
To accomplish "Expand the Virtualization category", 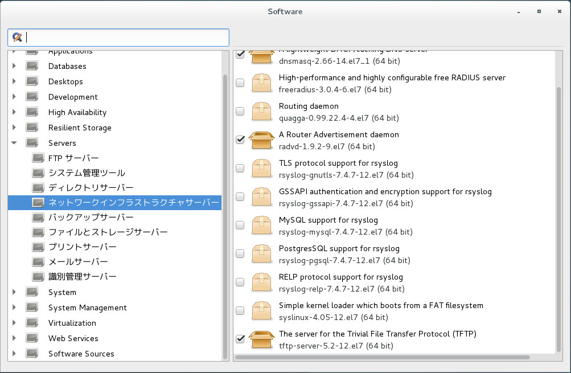I will [x=14, y=322].
